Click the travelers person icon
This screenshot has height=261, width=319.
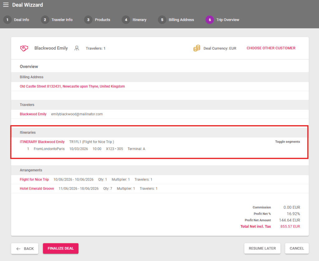pyautogui.click(x=77, y=48)
